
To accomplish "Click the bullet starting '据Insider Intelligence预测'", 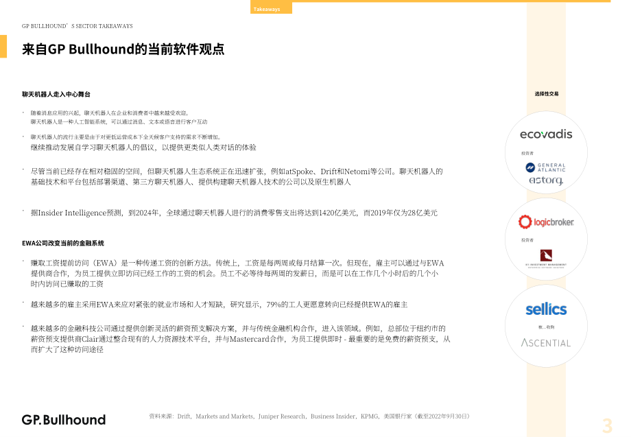I will pos(234,213).
